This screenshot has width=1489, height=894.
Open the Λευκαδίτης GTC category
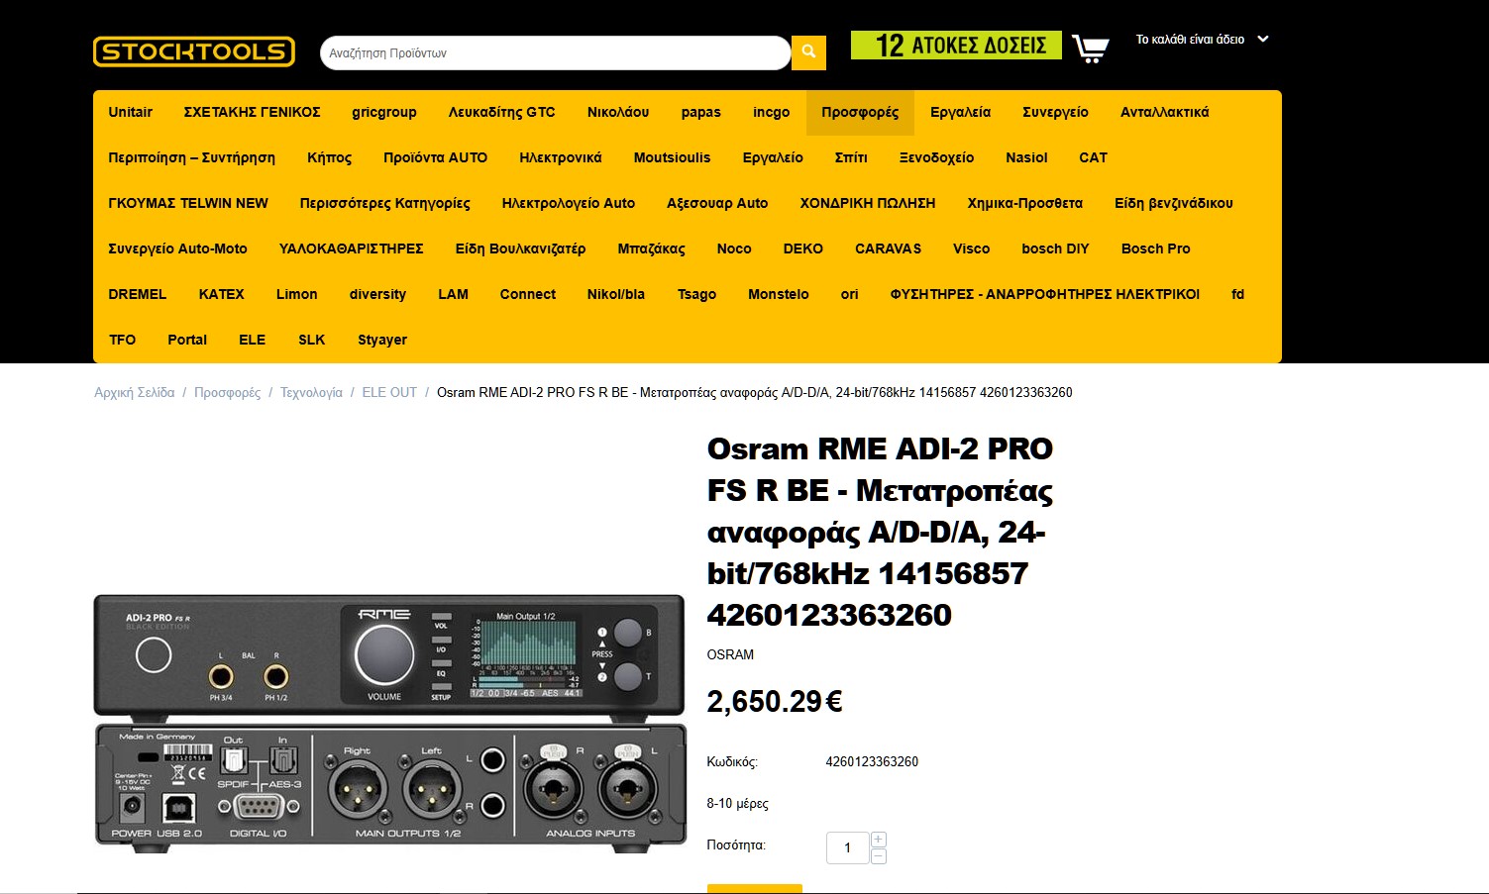click(501, 112)
